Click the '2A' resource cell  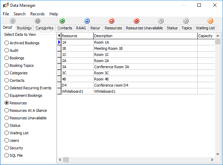[77, 61]
